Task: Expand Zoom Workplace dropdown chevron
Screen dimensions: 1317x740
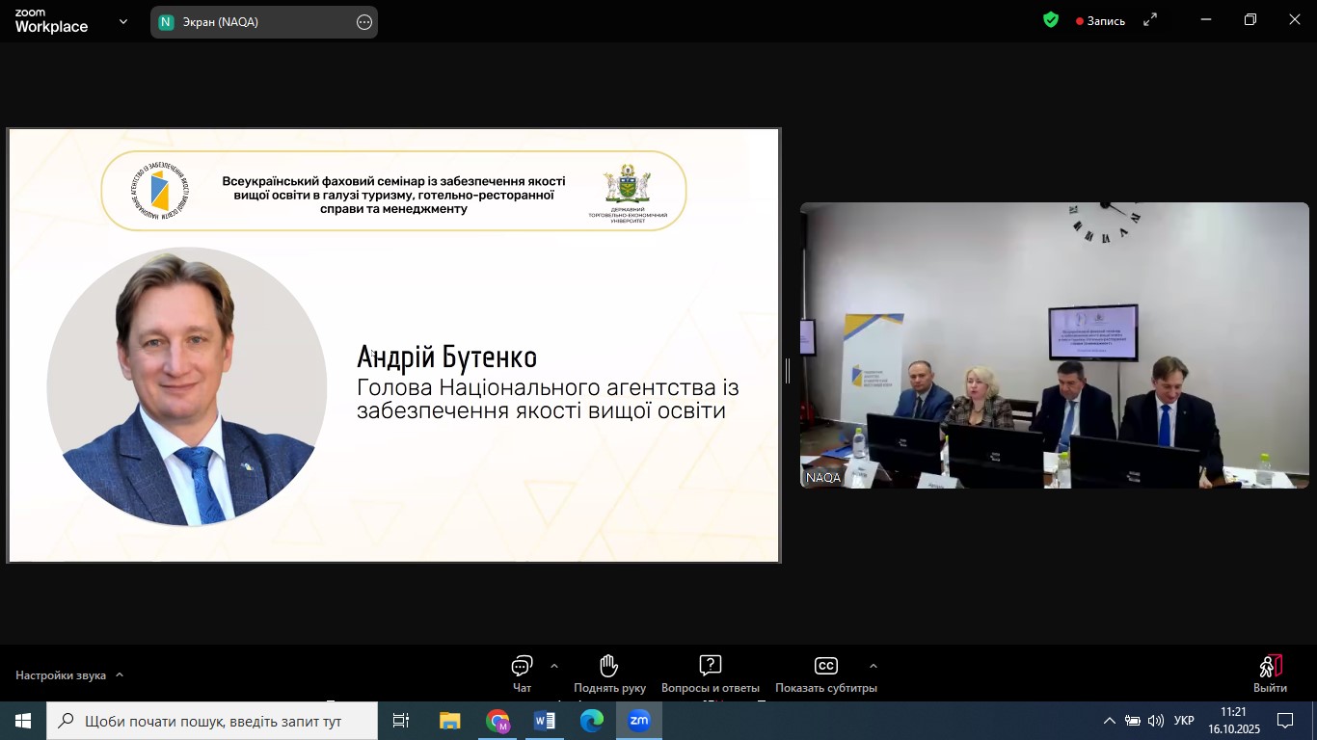Action: pyautogui.click(x=123, y=21)
